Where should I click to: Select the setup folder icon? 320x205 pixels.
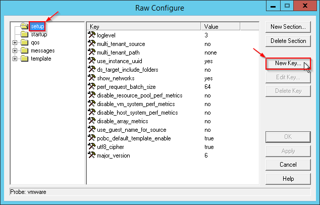tap(24, 26)
